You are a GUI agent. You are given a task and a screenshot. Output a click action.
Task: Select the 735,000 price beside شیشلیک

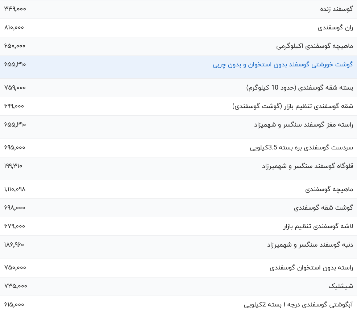point(16,286)
